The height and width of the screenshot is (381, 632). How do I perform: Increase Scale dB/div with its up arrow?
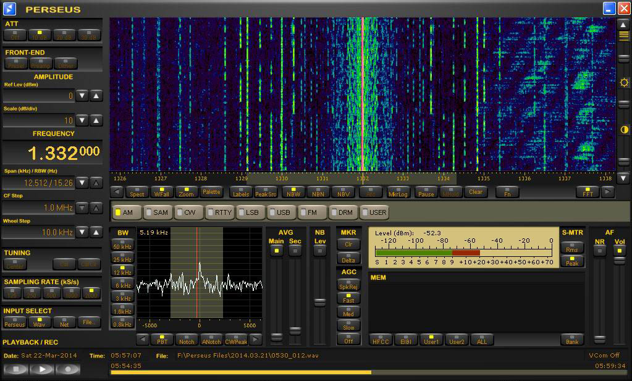(96, 120)
